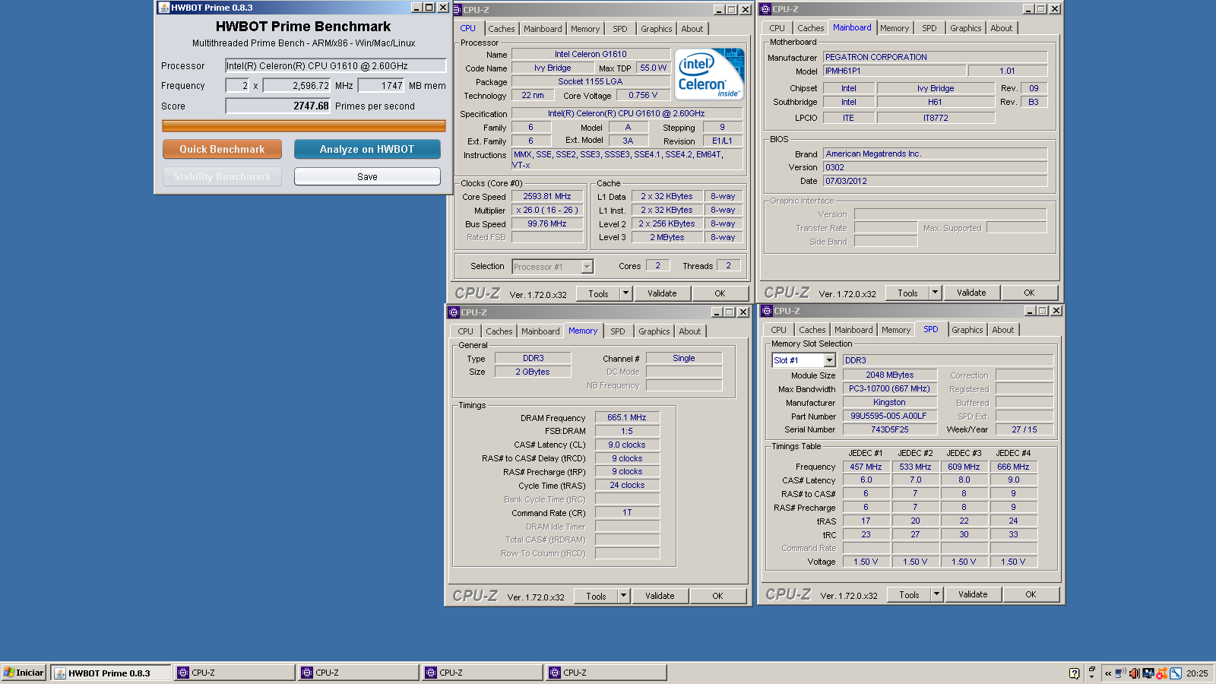Click BIOS date 07/03/2012

[x=936, y=181]
